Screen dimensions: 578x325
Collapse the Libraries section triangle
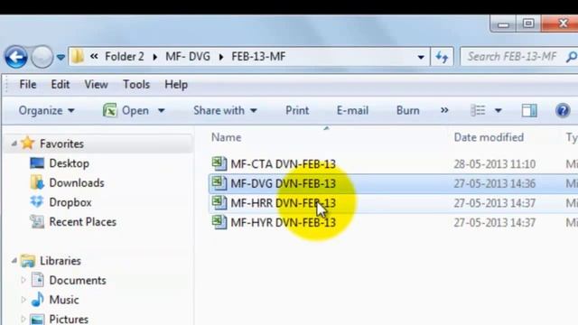coord(14,261)
